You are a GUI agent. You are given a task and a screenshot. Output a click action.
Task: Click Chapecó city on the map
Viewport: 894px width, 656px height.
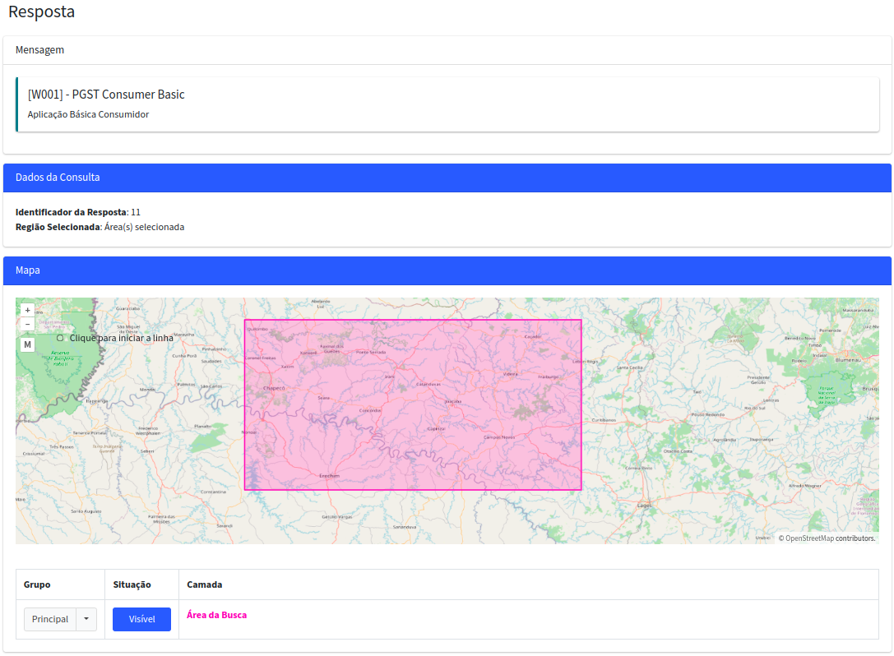(273, 387)
